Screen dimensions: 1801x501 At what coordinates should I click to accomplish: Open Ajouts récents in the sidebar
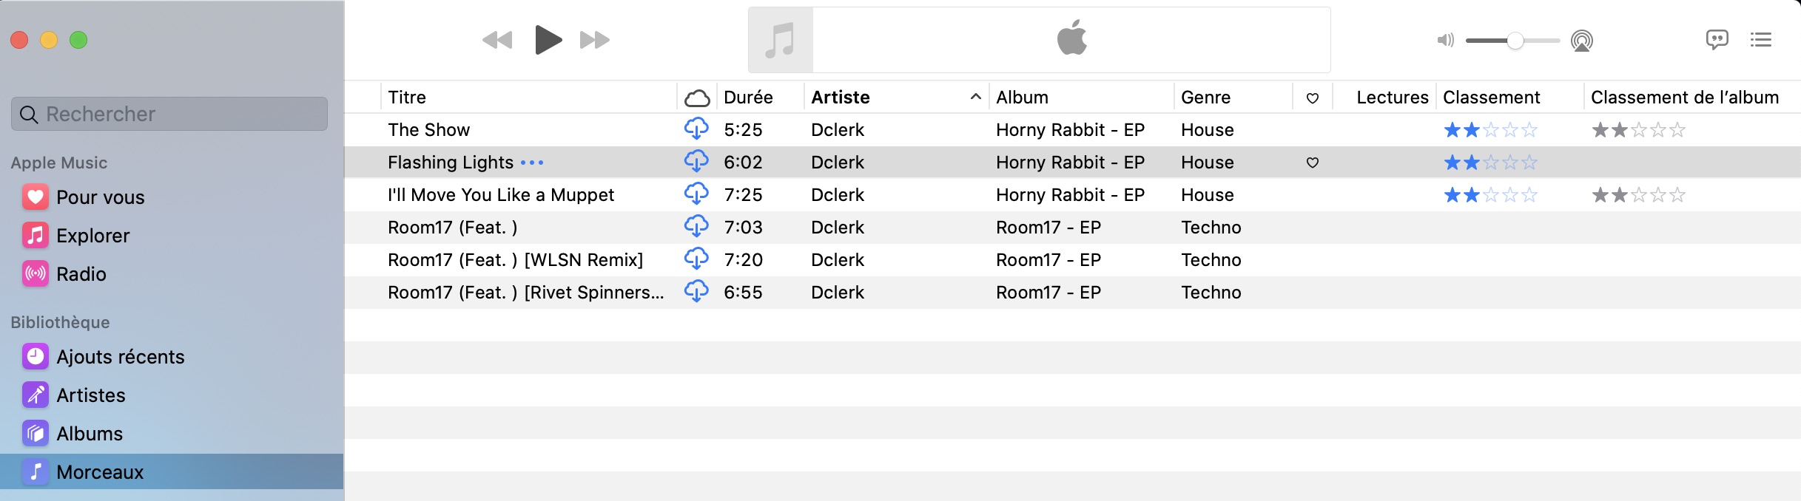(120, 357)
